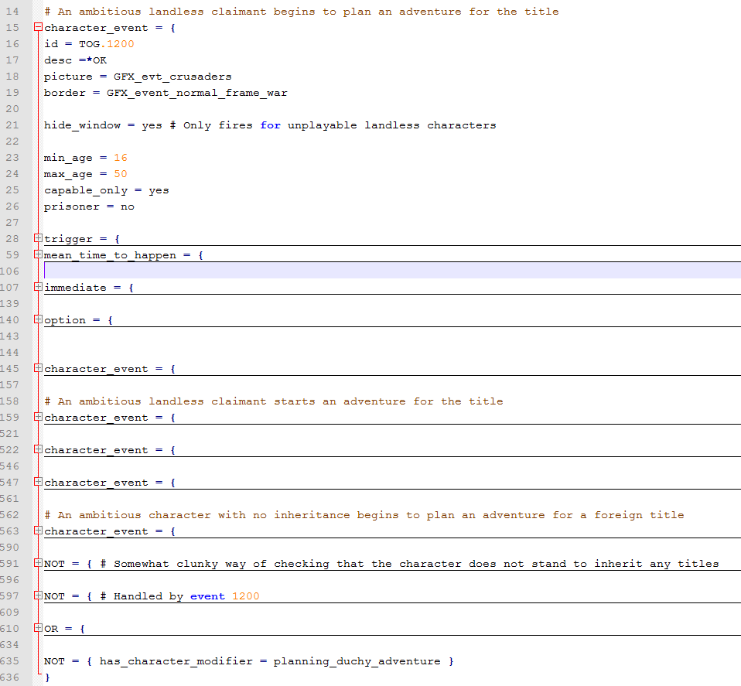Expand the character_event block on line 547
The width and height of the screenshot is (741, 686).
[38, 483]
